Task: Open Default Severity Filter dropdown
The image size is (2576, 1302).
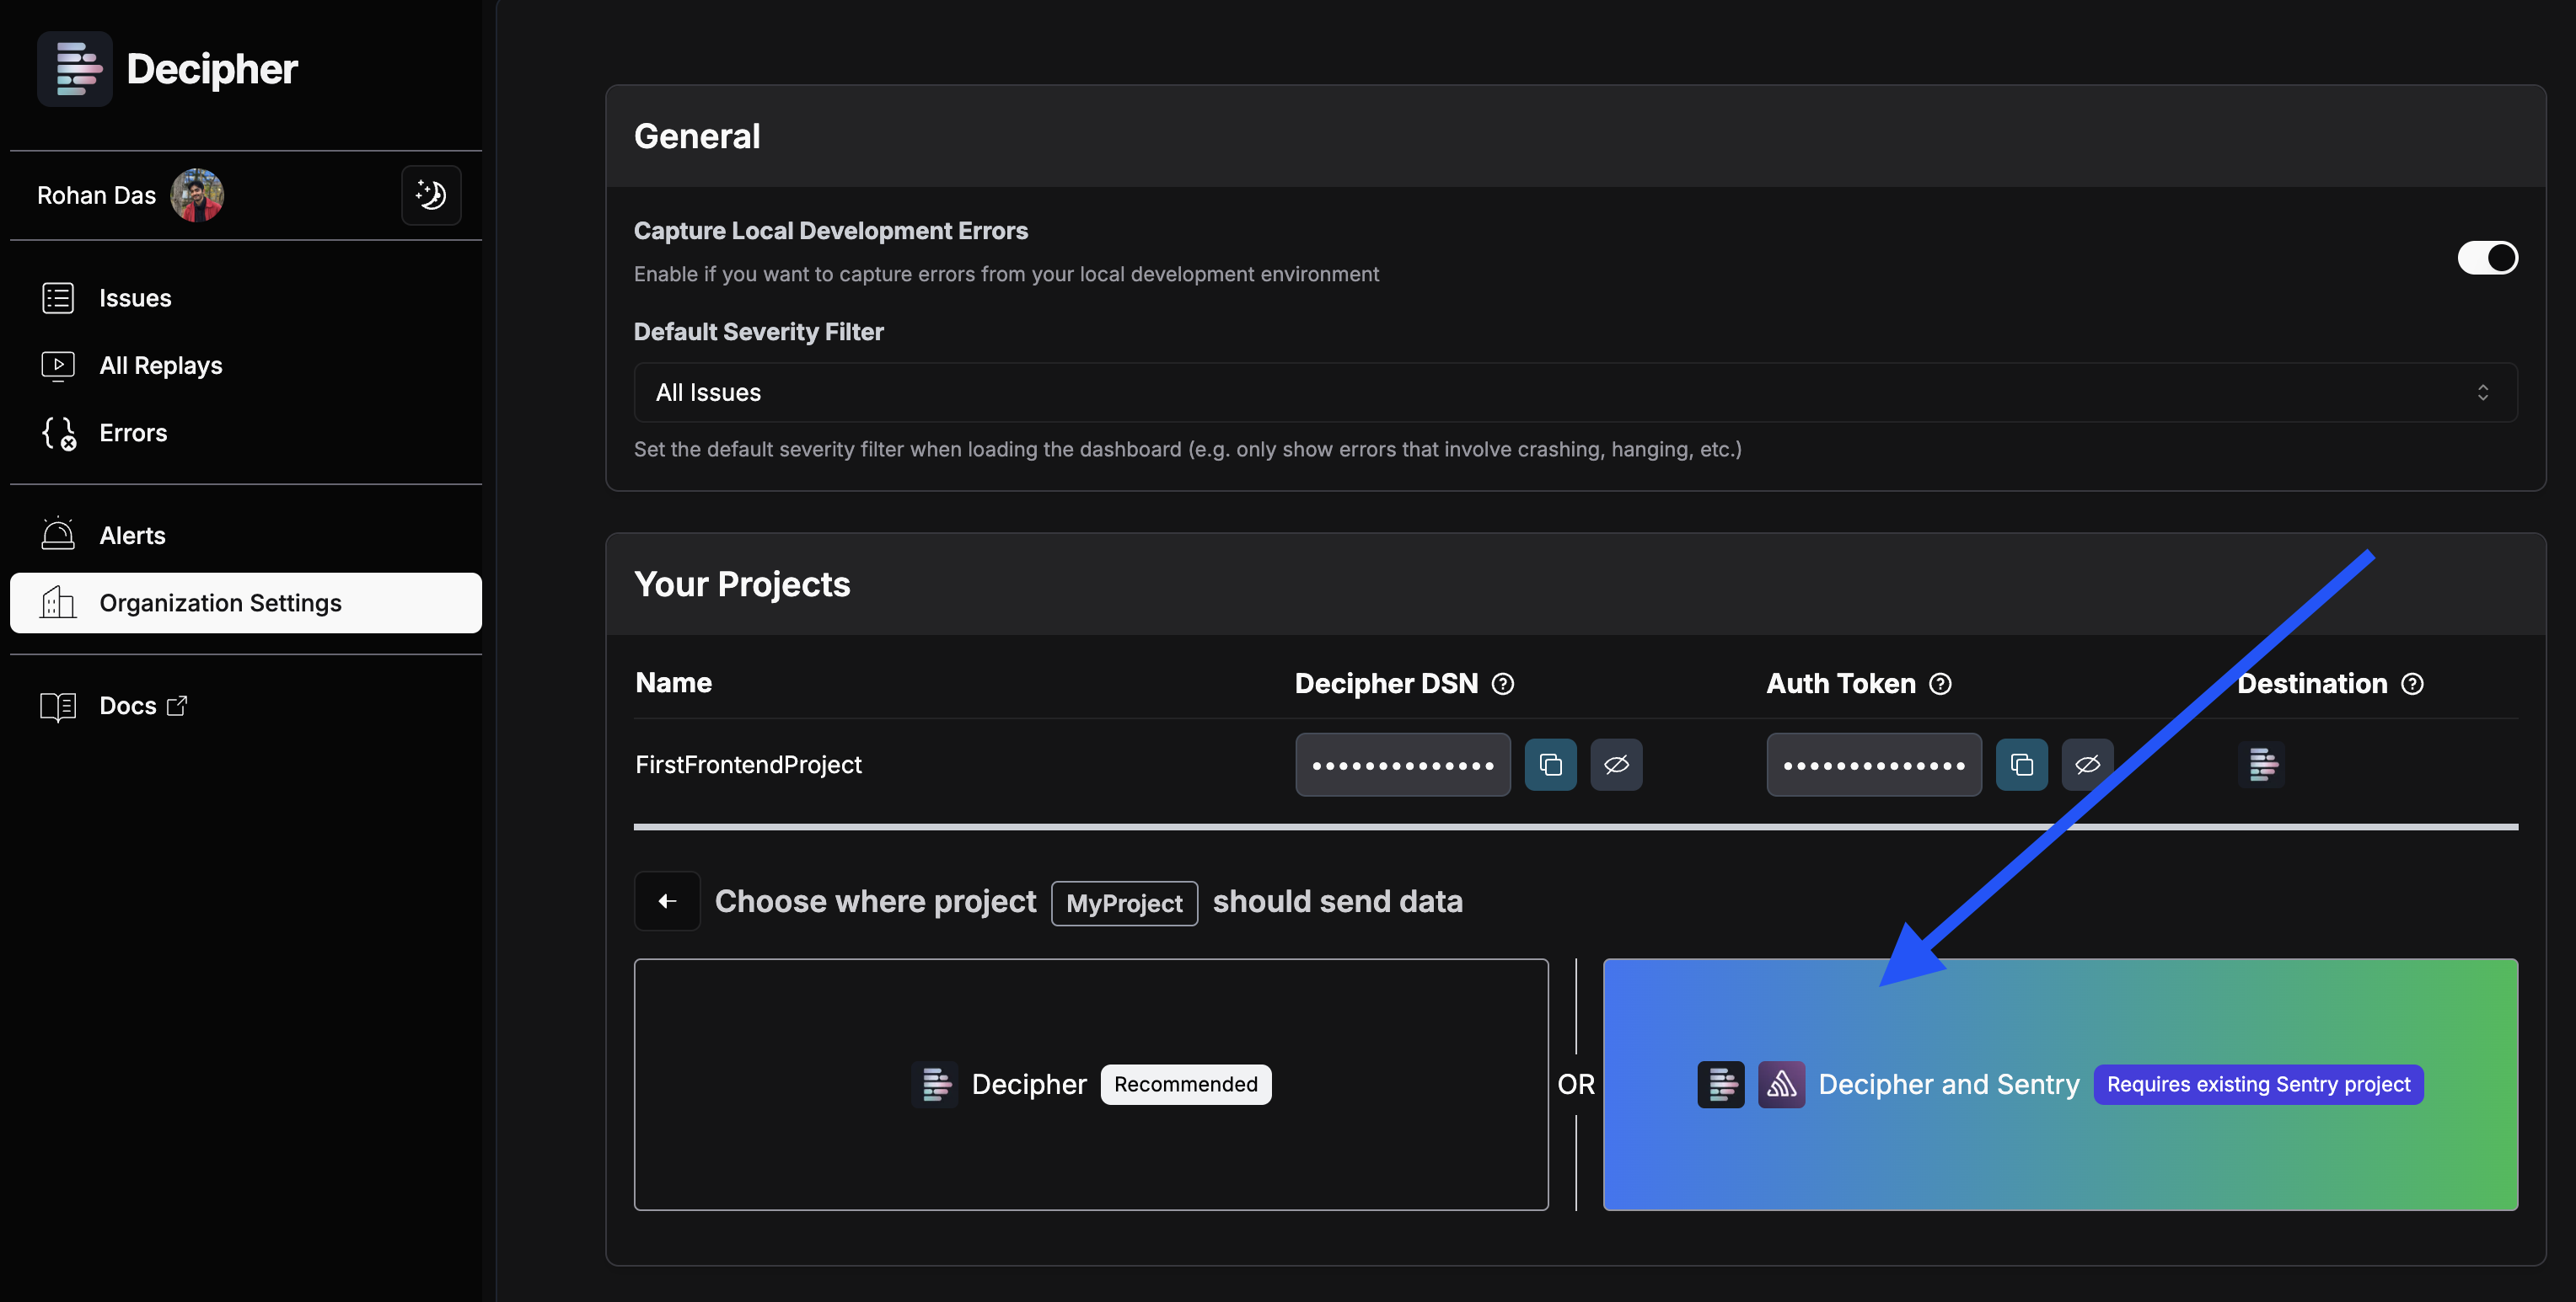Action: (1575, 392)
